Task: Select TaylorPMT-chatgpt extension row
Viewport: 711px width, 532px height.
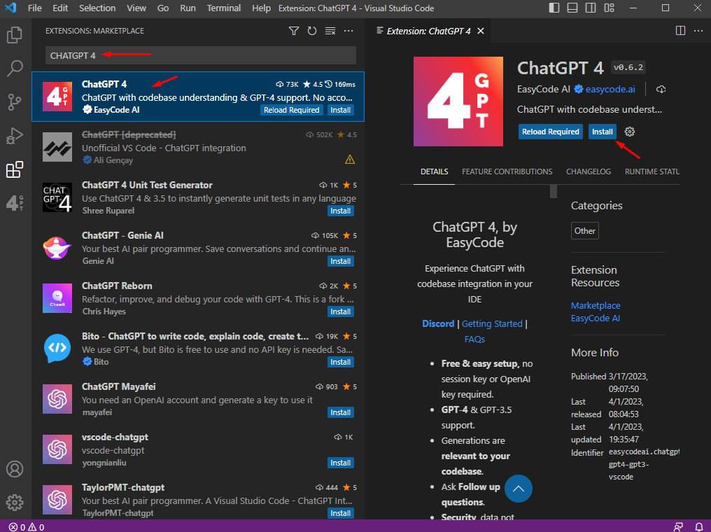Action: tap(198, 499)
